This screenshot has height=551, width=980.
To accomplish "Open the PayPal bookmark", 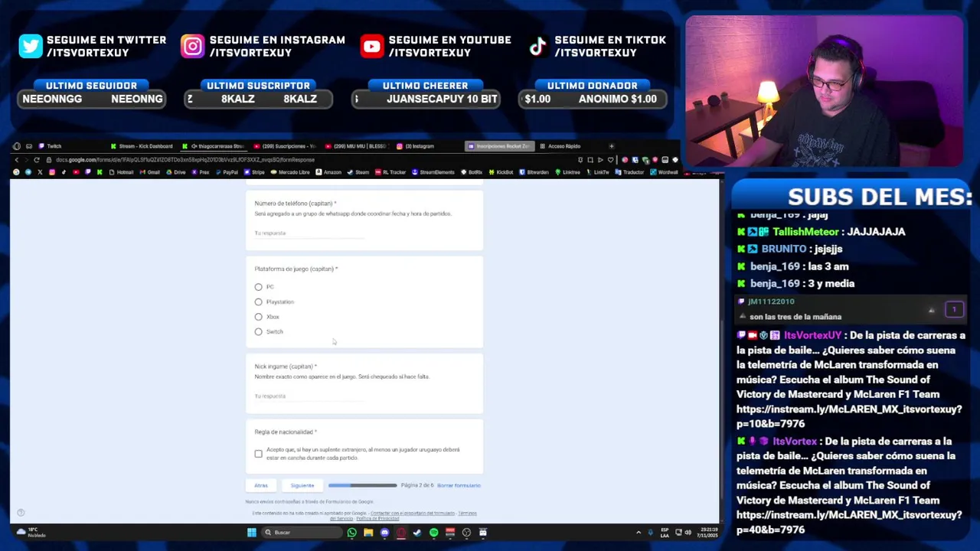I will pyautogui.click(x=227, y=172).
